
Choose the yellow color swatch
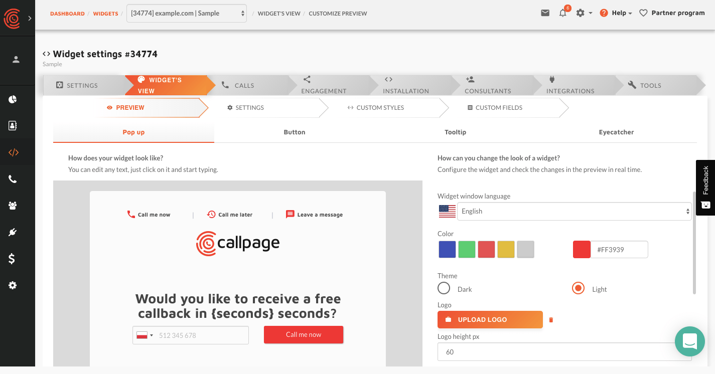(x=506, y=249)
